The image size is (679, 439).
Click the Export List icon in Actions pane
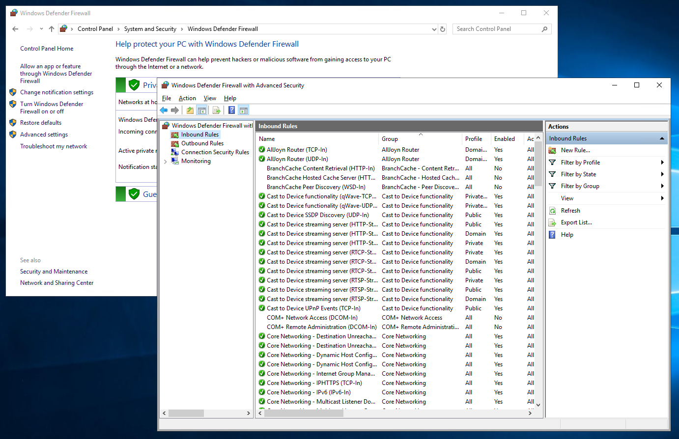point(552,222)
